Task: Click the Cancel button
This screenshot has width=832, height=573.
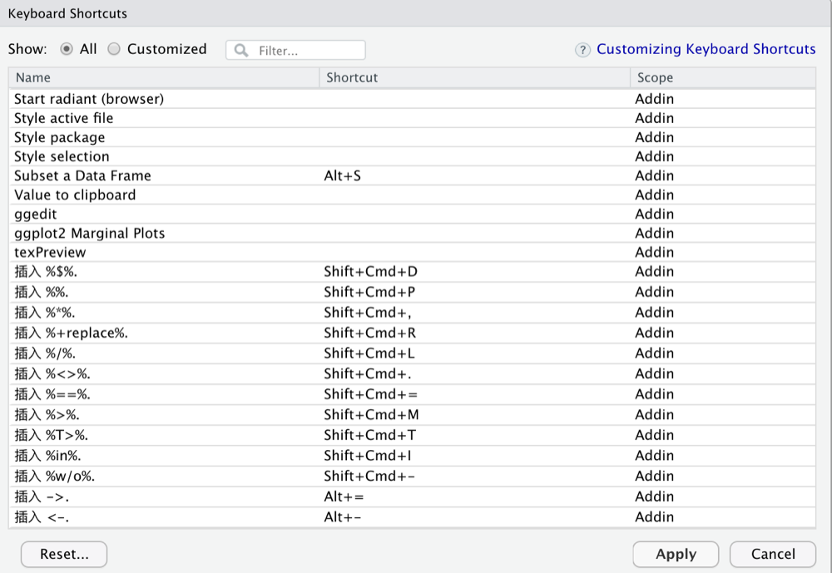Action: tap(773, 554)
